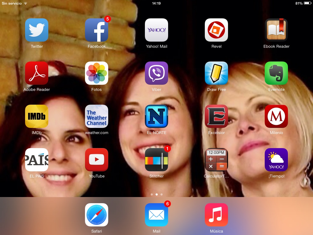Launch Adobe Reader
The height and width of the screenshot is (235, 313).
tap(37, 73)
